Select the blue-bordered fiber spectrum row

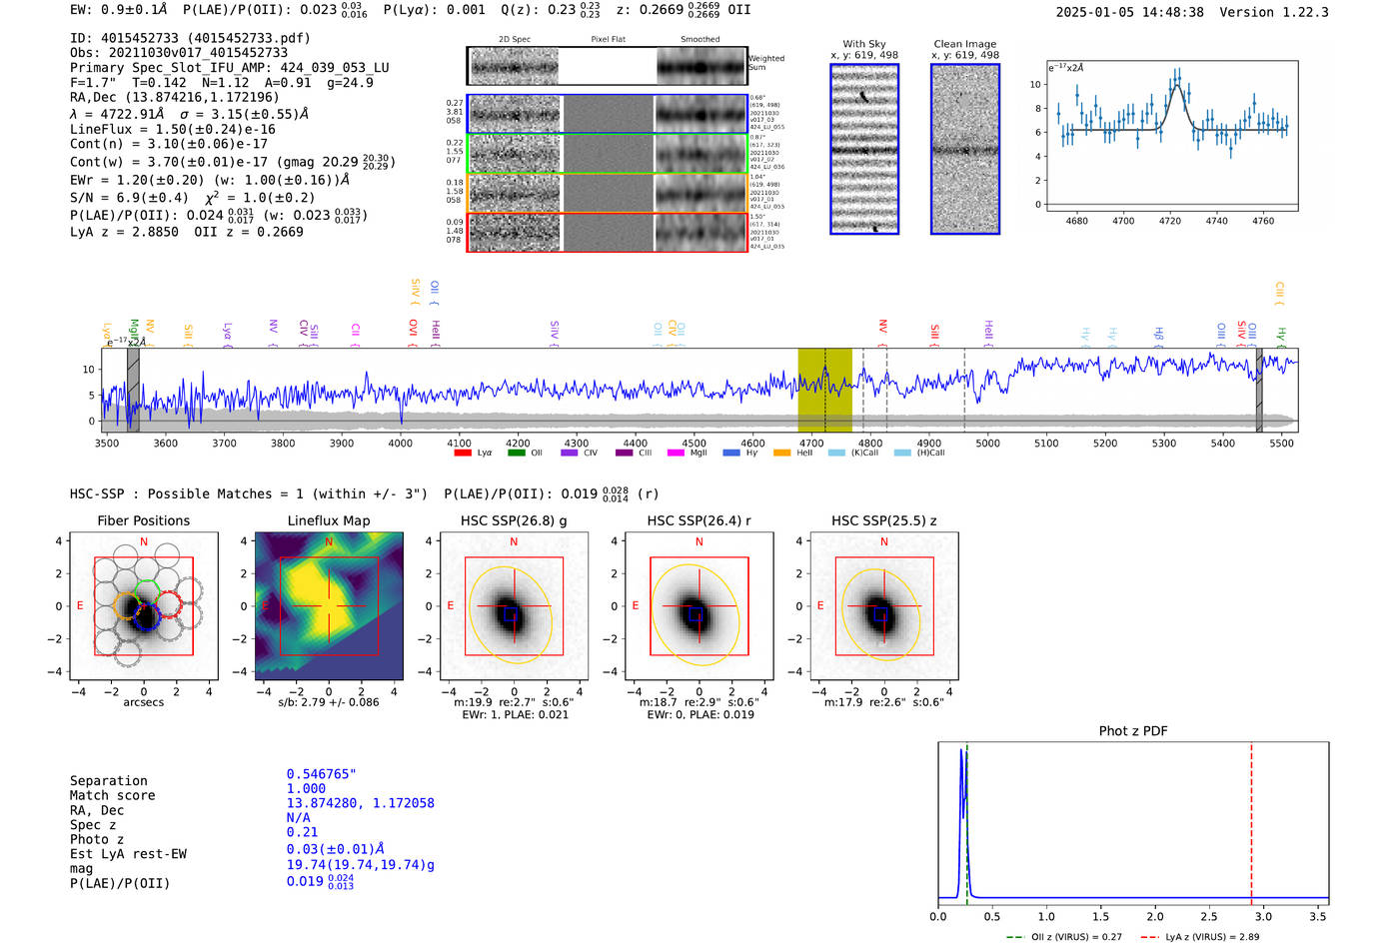pyautogui.click(x=608, y=114)
